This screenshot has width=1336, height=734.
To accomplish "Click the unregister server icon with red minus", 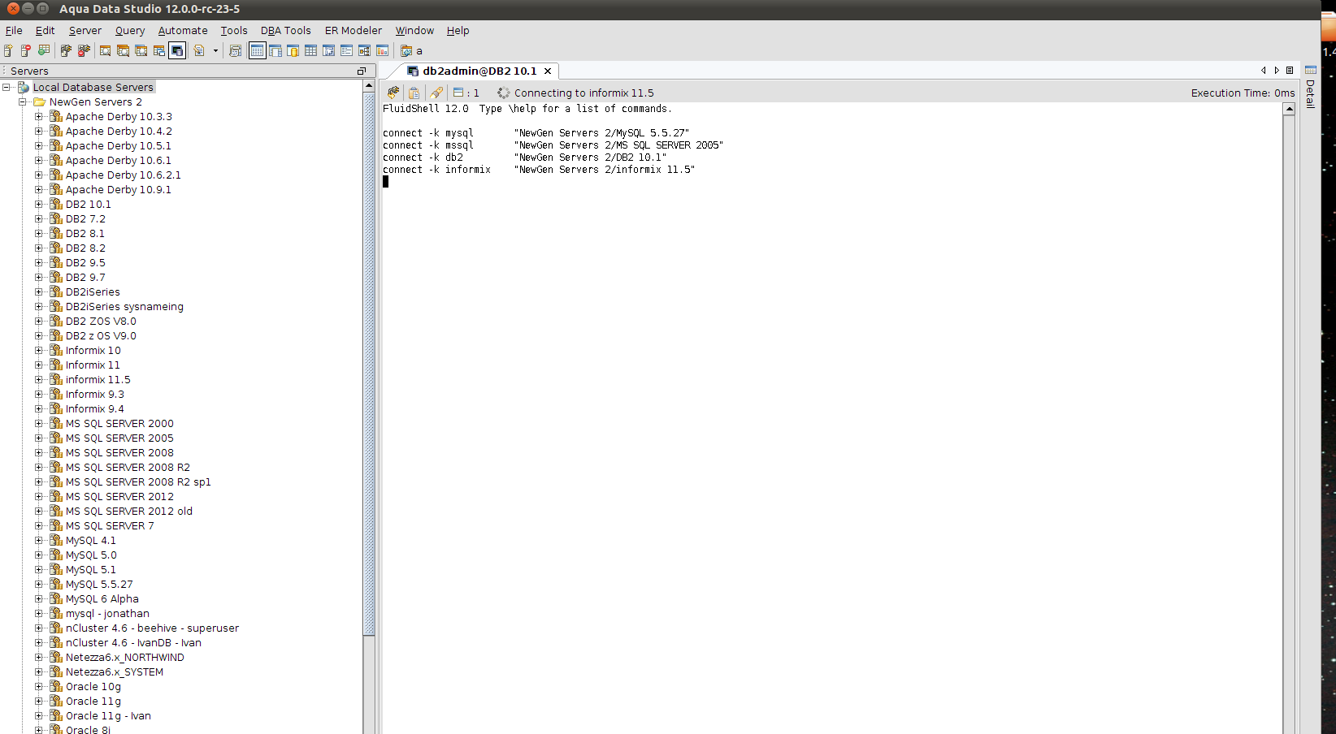I will (26, 50).
